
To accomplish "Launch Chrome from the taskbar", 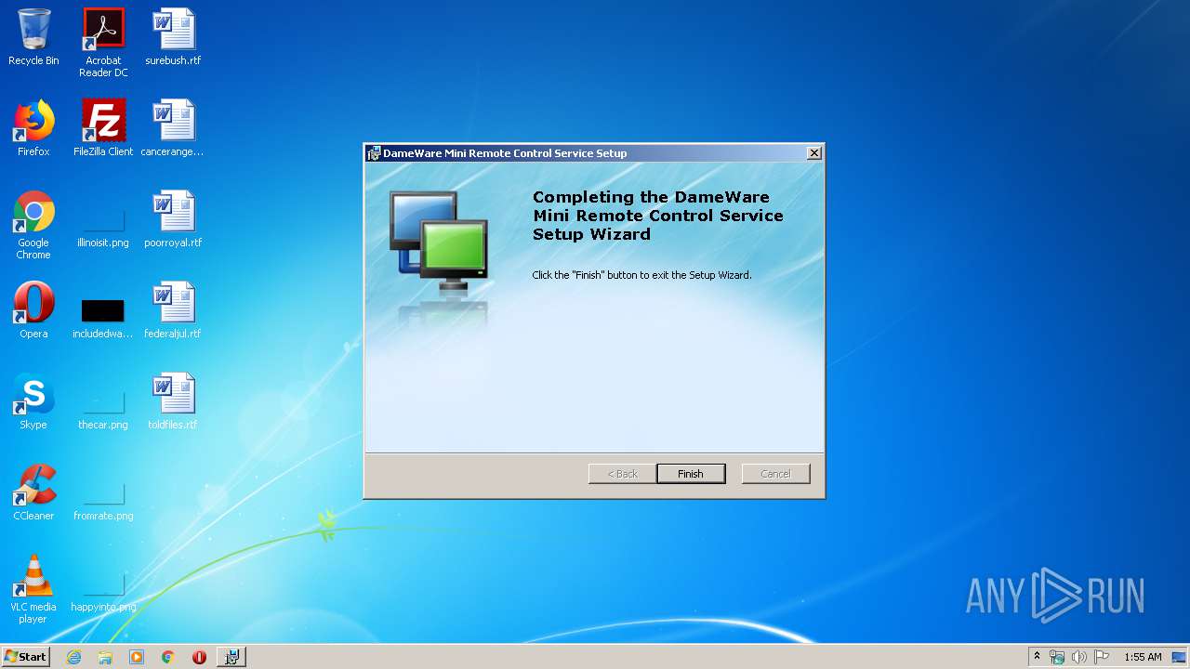I will point(168,657).
